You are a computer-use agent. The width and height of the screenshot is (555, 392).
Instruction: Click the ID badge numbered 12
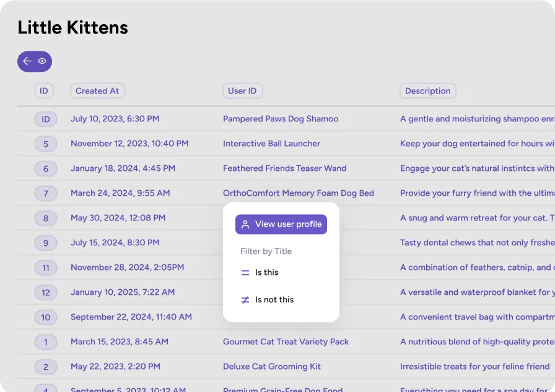[x=46, y=293]
